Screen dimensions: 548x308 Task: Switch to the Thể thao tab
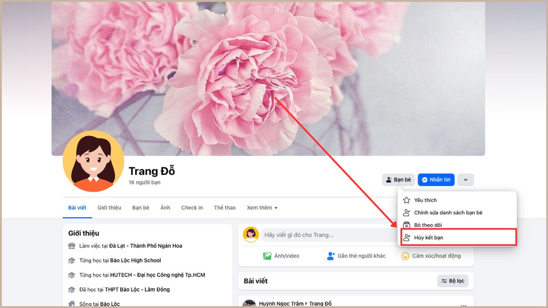pos(225,208)
